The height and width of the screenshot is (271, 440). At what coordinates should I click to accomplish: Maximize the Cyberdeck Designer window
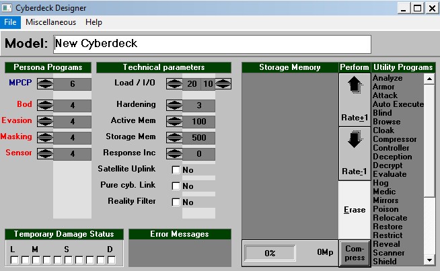[417, 8]
